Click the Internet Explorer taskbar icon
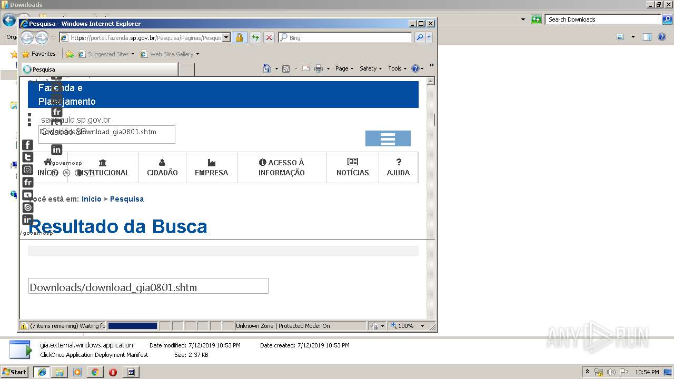The image size is (674, 379). (42, 372)
